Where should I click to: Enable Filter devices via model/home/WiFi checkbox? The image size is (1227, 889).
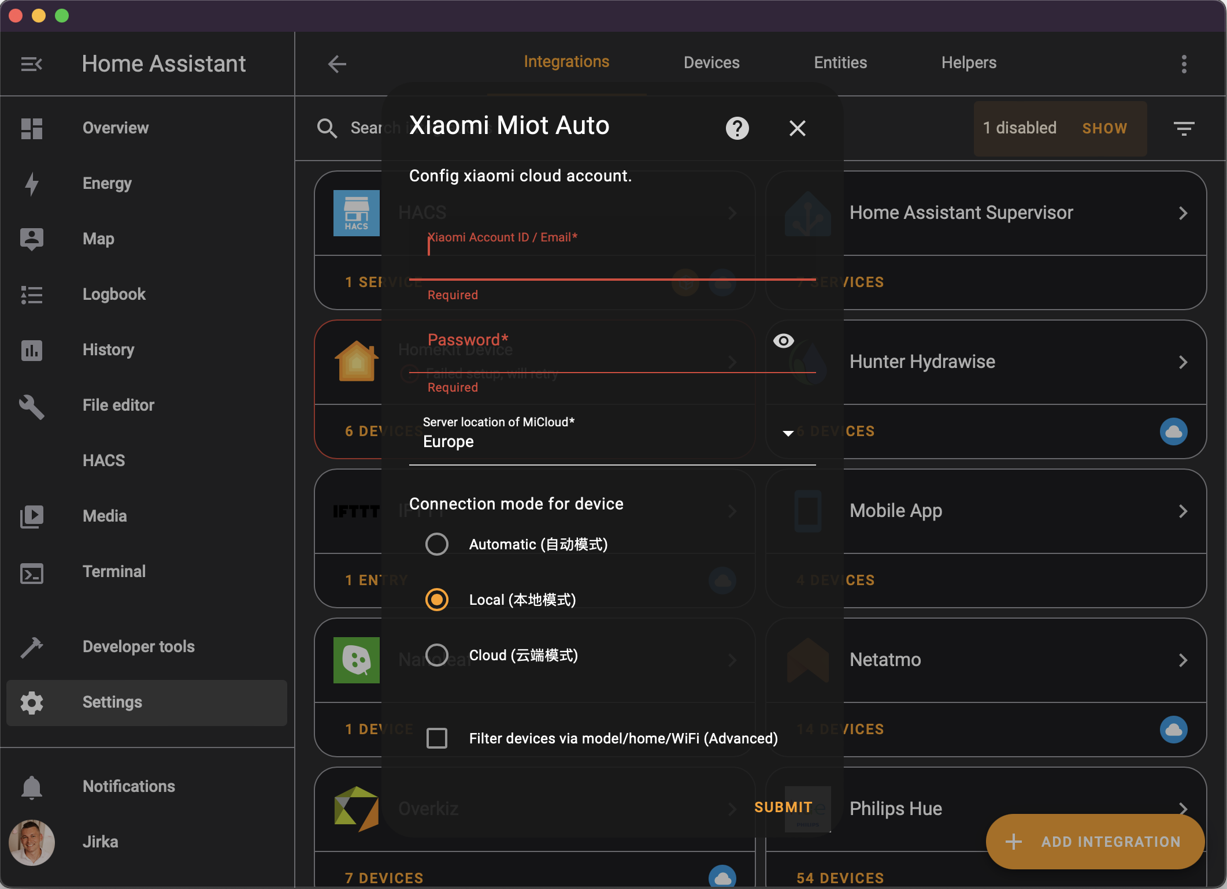[436, 738]
